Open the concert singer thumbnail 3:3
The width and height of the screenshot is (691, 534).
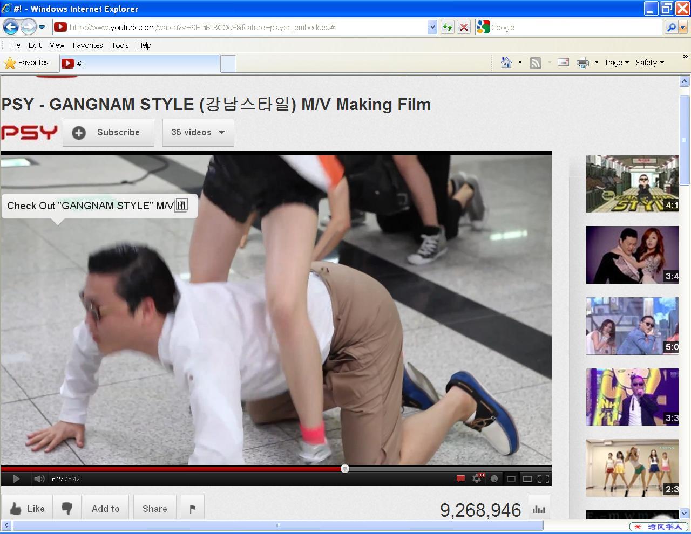[632, 397]
